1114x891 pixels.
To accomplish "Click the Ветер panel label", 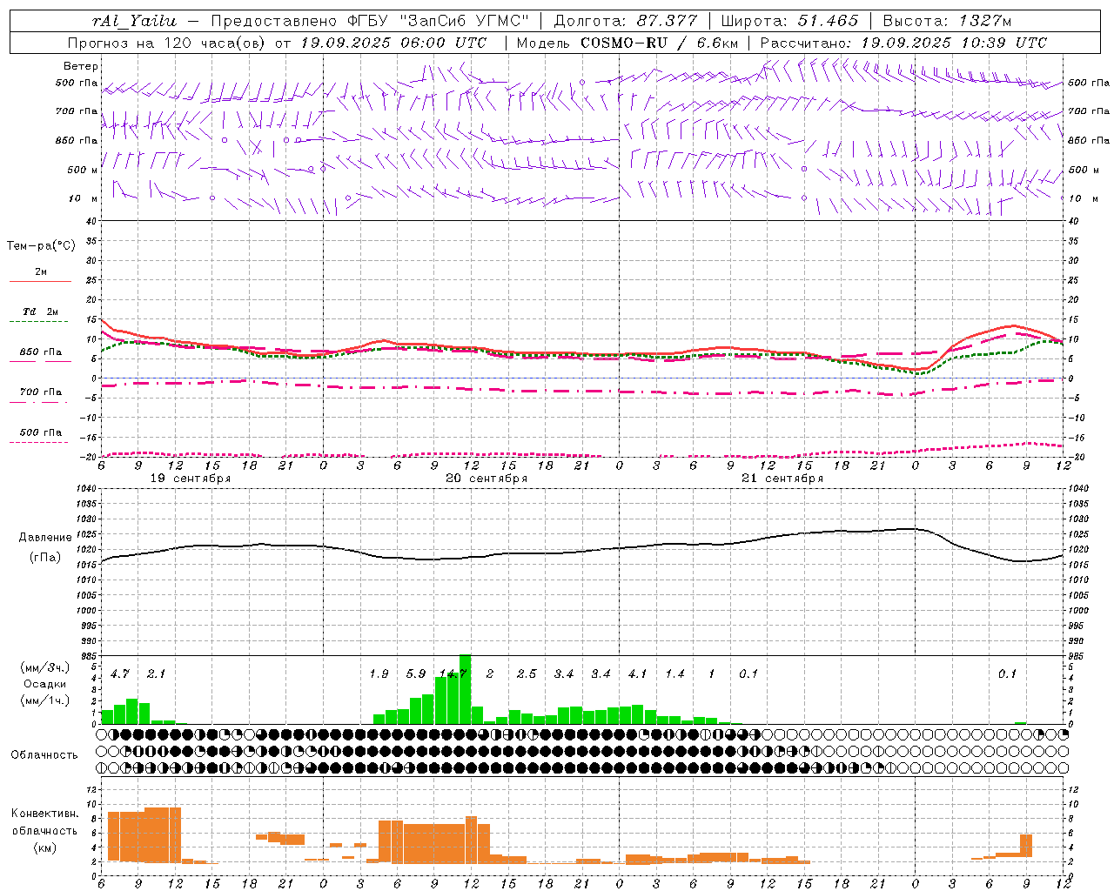I will click(81, 66).
